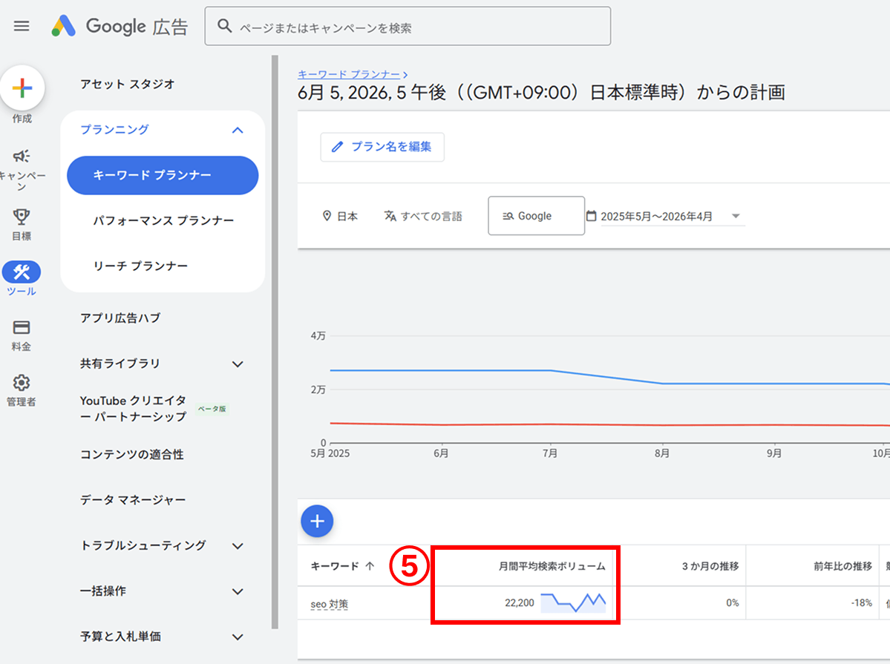Screen dimensions: 890x664
Task: Click the Google Ads logo
Action: pyautogui.click(x=120, y=26)
